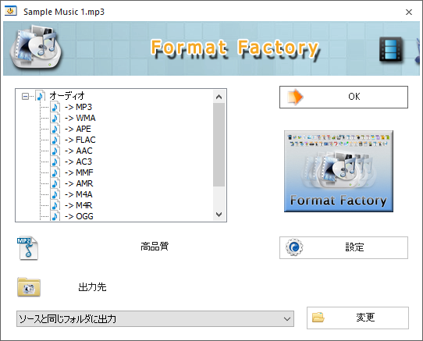Screen dimensions: 423x341
Task: Click scroll up arrow of format list
Action: pos(219,97)
